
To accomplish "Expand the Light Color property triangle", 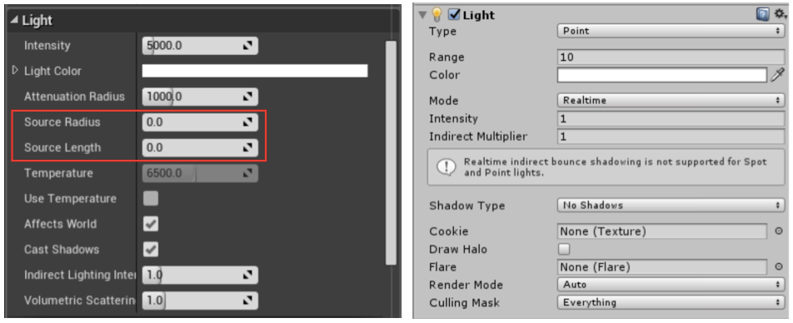I will point(15,71).
